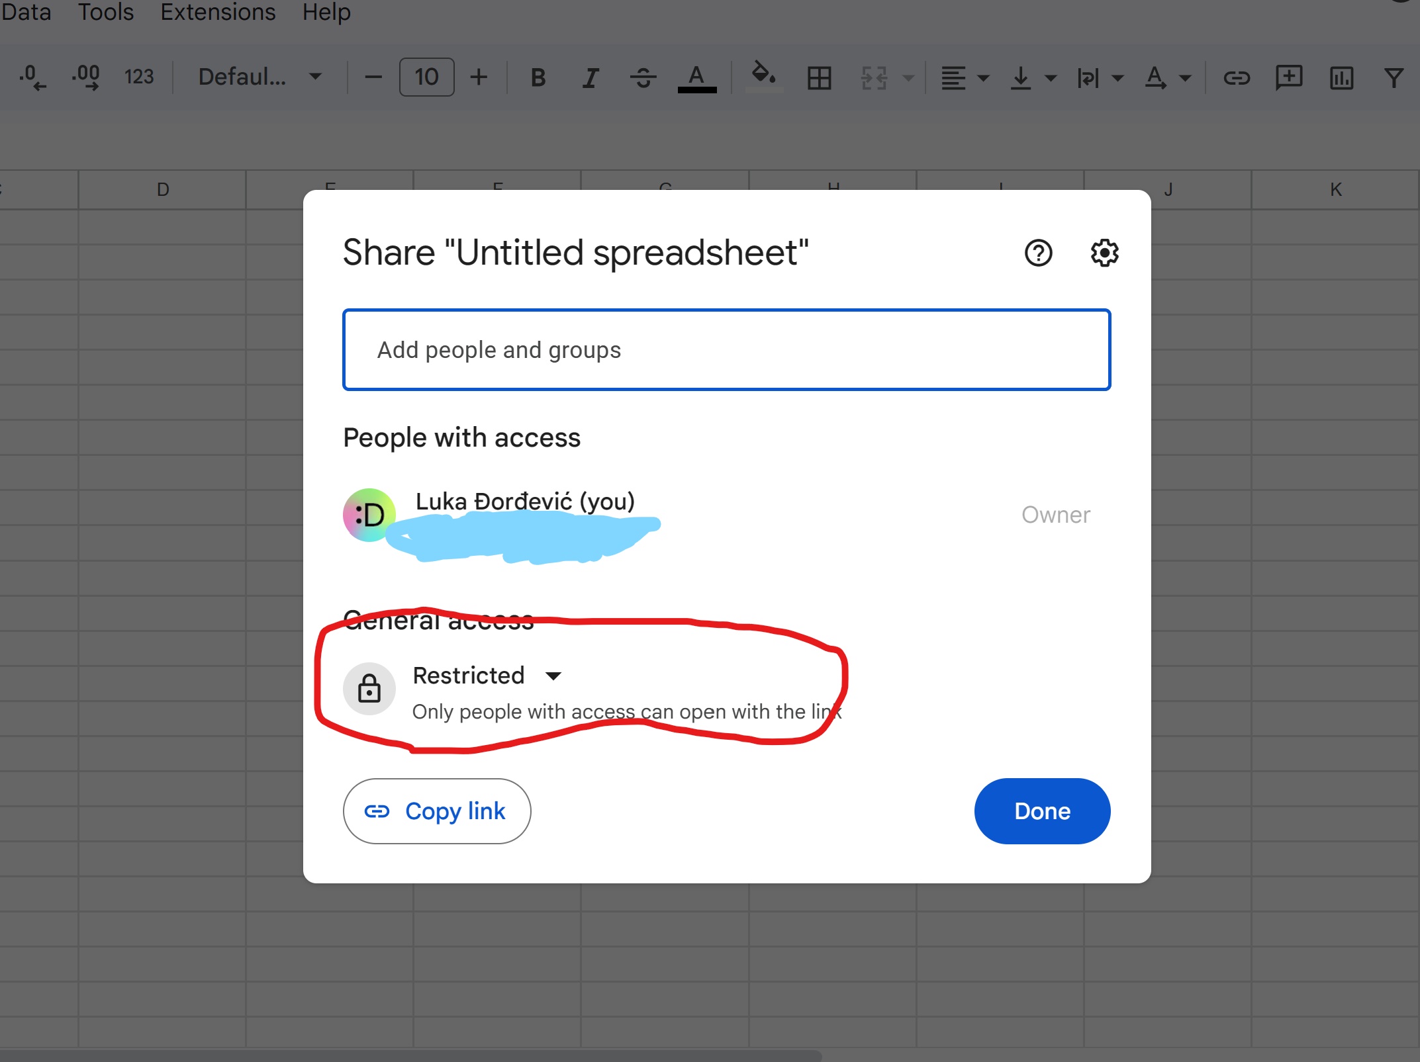The width and height of the screenshot is (1420, 1062).
Task: Open the sharing help question mark icon
Action: (1038, 253)
